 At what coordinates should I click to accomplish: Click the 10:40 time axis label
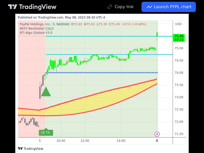pyautogui.click(x=61, y=141)
